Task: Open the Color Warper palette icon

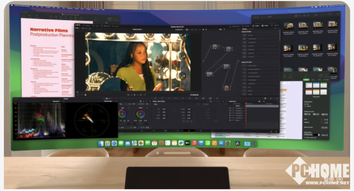Action: click(162, 98)
